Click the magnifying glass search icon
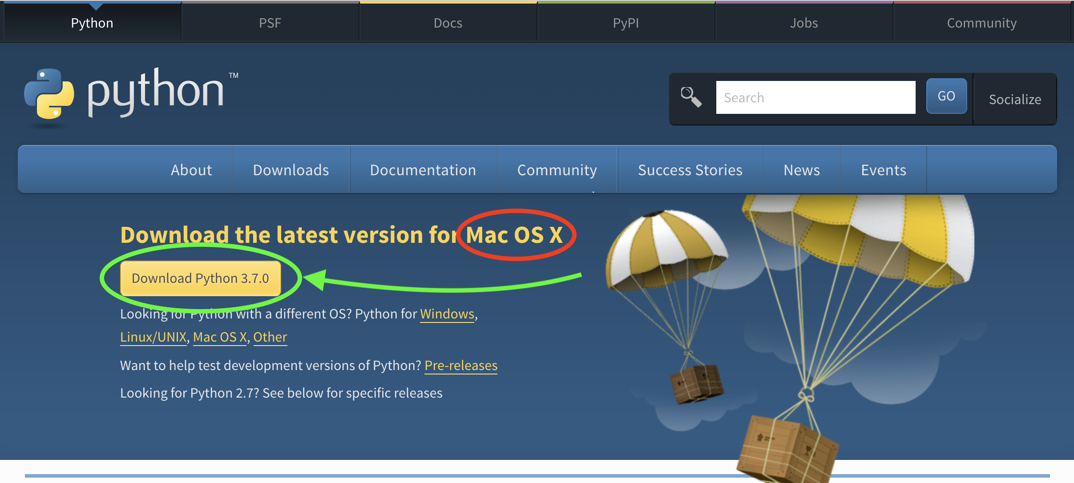Screen dimensions: 1074x483 coord(691,97)
